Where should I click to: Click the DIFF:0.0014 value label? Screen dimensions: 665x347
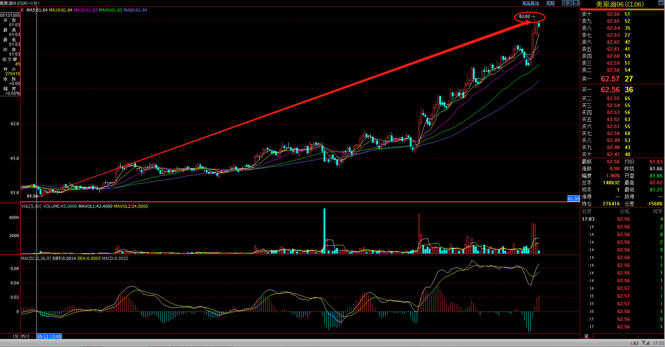64,259
